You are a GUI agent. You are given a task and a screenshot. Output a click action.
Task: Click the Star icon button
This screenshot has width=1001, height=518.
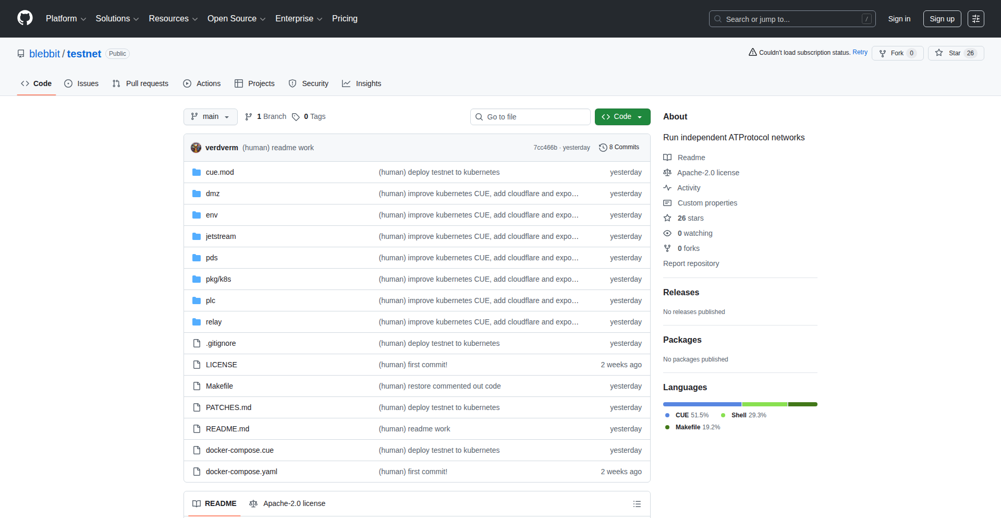[939, 53]
